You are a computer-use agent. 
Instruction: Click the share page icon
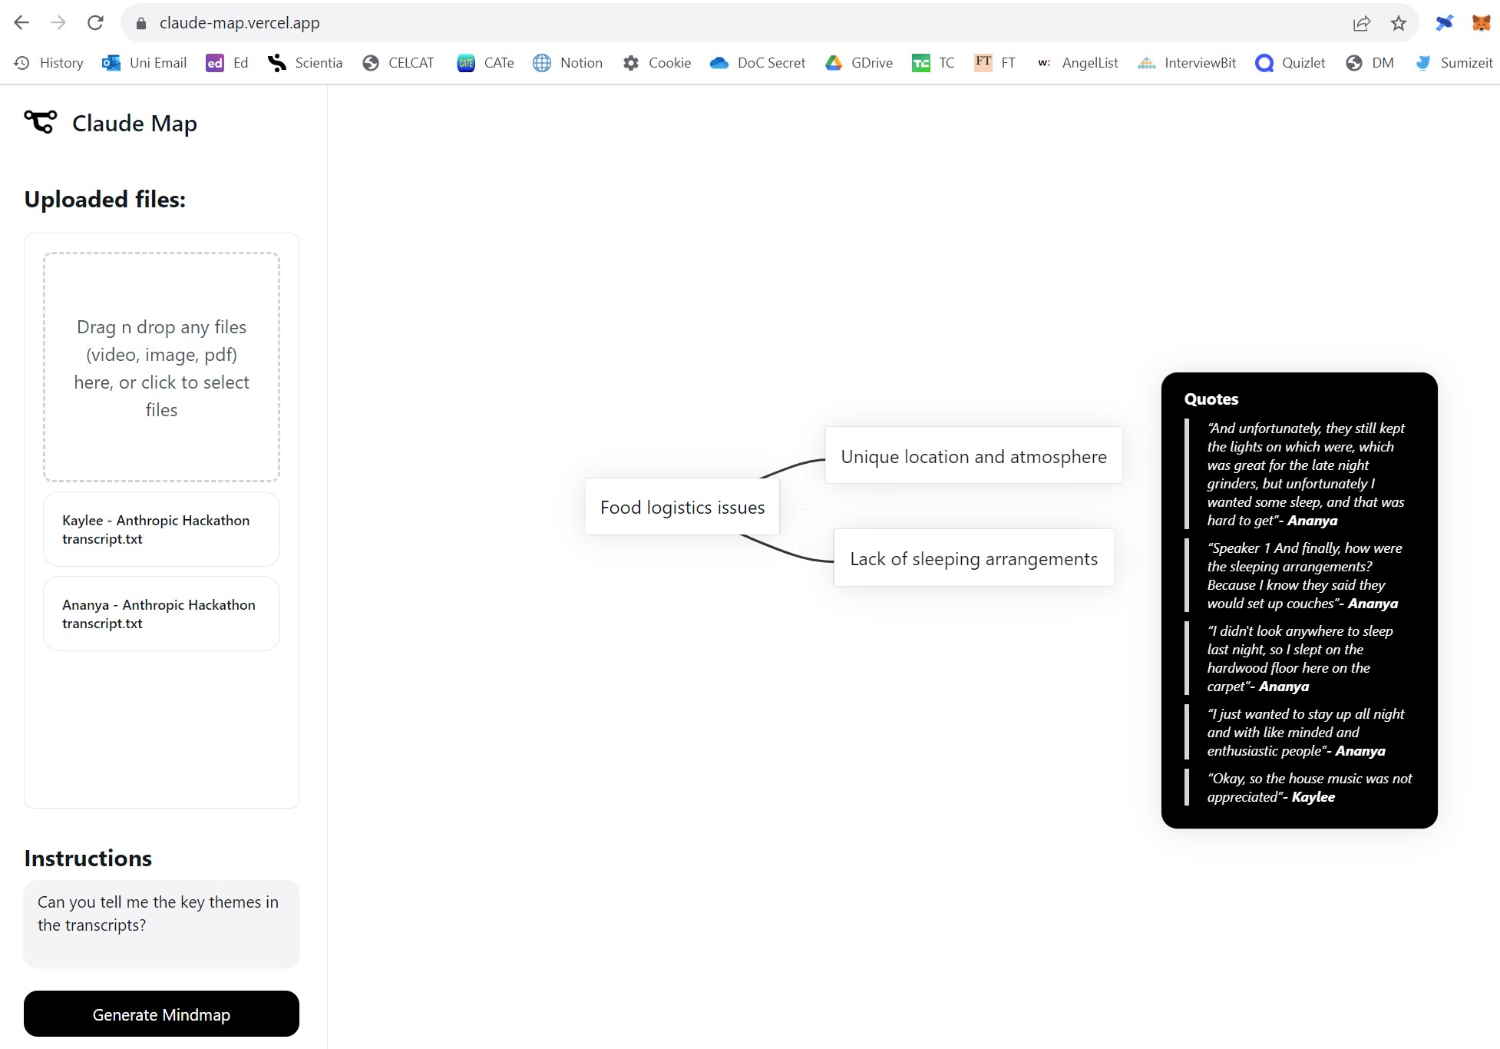pos(1361,23)
